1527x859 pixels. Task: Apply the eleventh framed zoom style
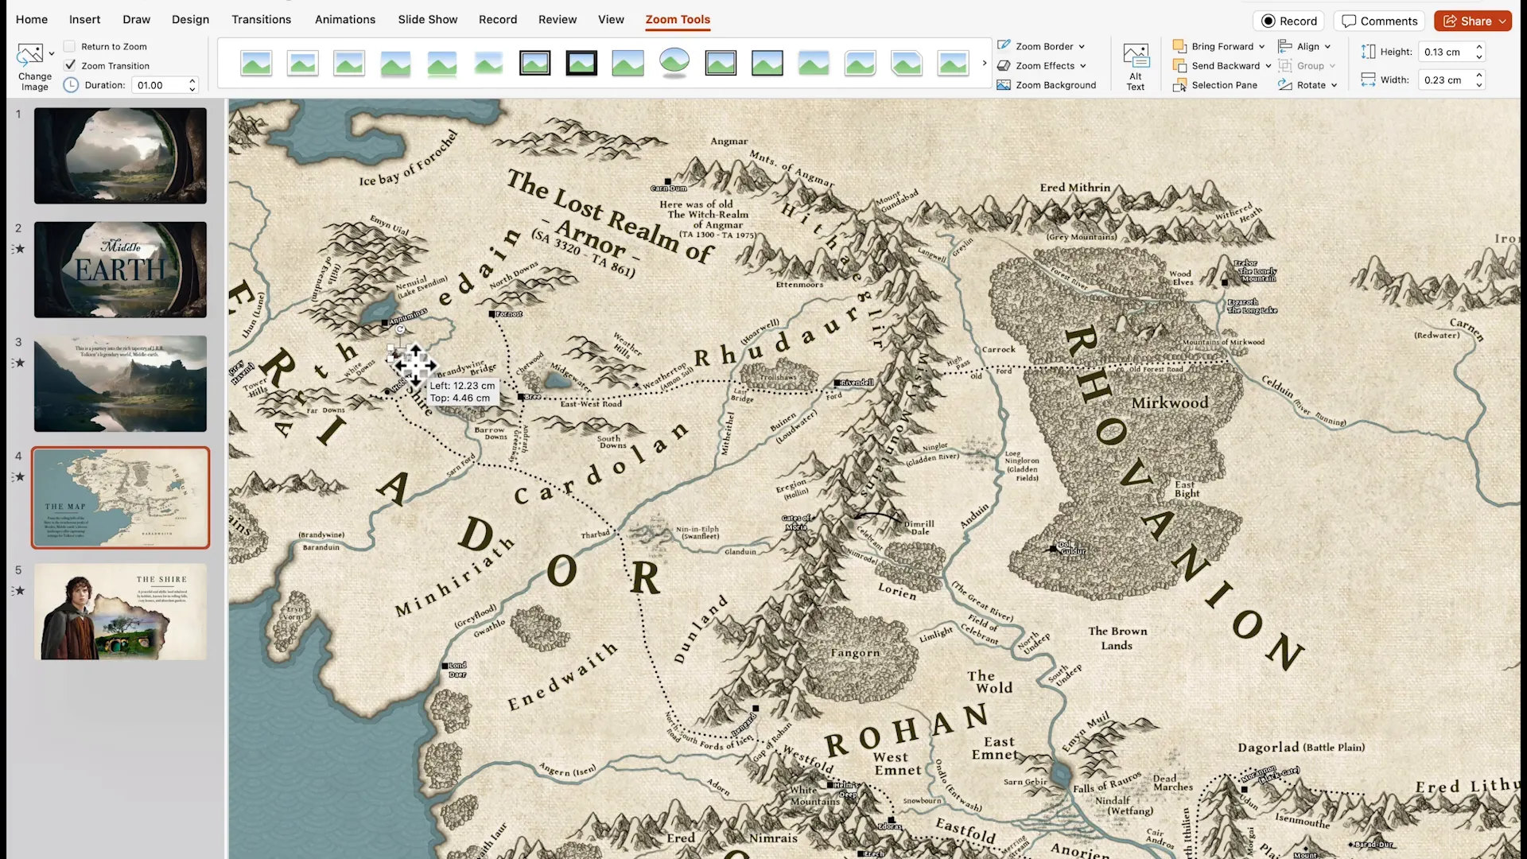(721, 63)
